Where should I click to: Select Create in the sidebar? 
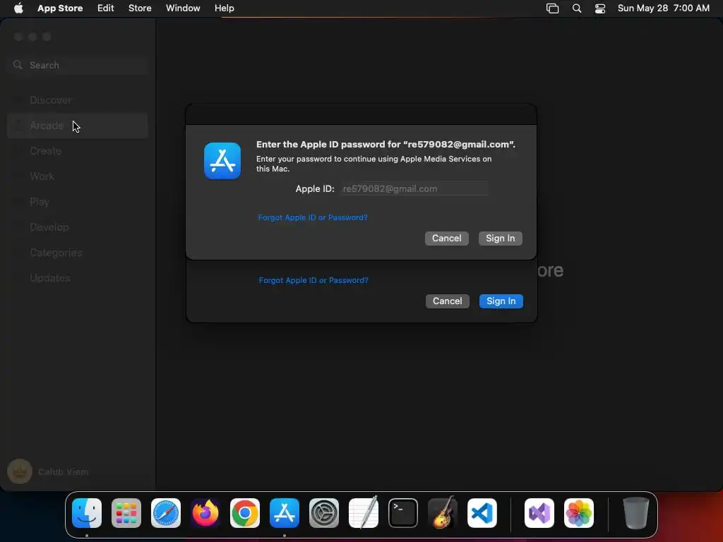point(78,151)
